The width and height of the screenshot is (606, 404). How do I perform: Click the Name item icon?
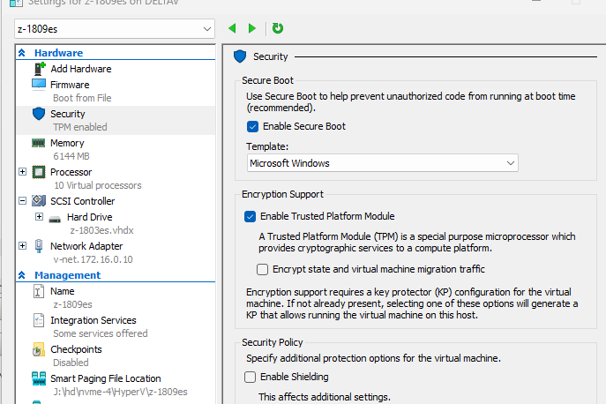(38, 291)
